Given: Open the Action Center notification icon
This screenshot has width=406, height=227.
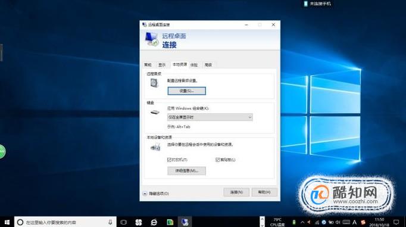Looking at the screenshot, I should point(396,222).
